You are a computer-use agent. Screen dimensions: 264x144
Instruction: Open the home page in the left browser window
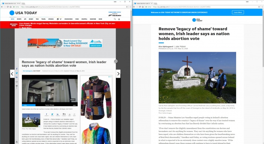point(11,7)
